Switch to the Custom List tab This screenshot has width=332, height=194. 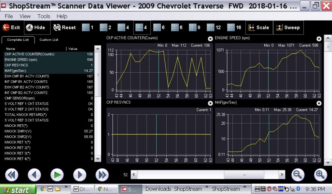click(x=49, y=40)
